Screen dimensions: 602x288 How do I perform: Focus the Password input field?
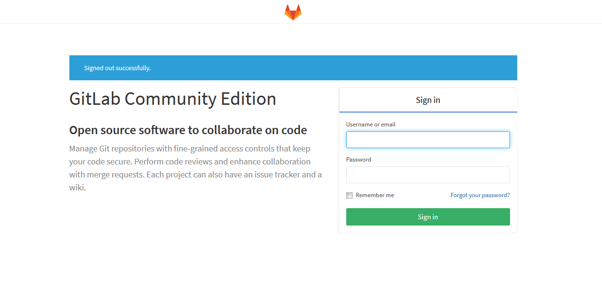coord(428,175)
